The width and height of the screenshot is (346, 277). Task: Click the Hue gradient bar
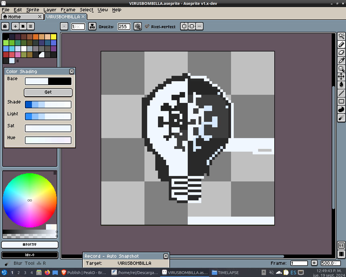tap(48, 140)
